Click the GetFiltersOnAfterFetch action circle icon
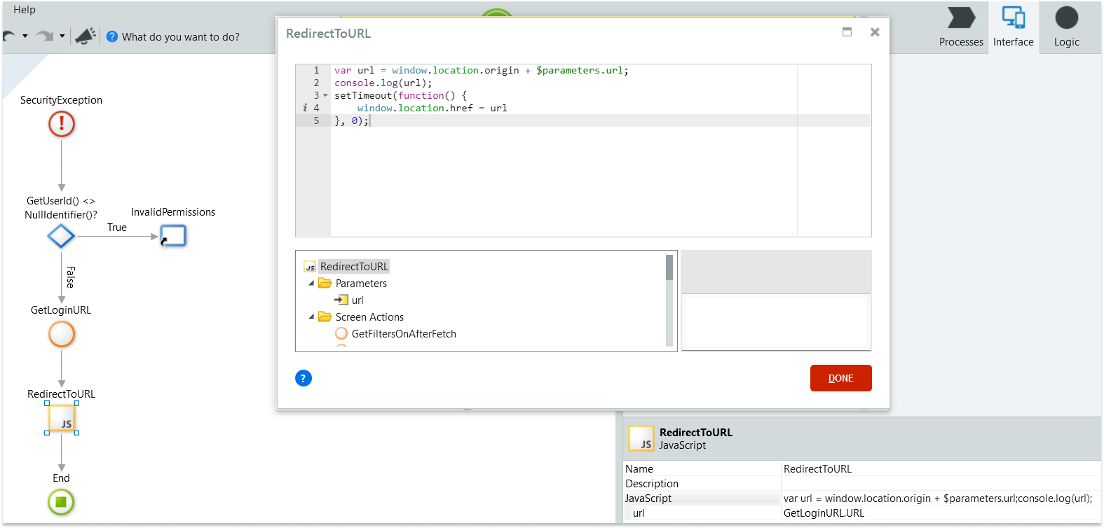This screenshot has width=1104, height=530. [341, 333]
